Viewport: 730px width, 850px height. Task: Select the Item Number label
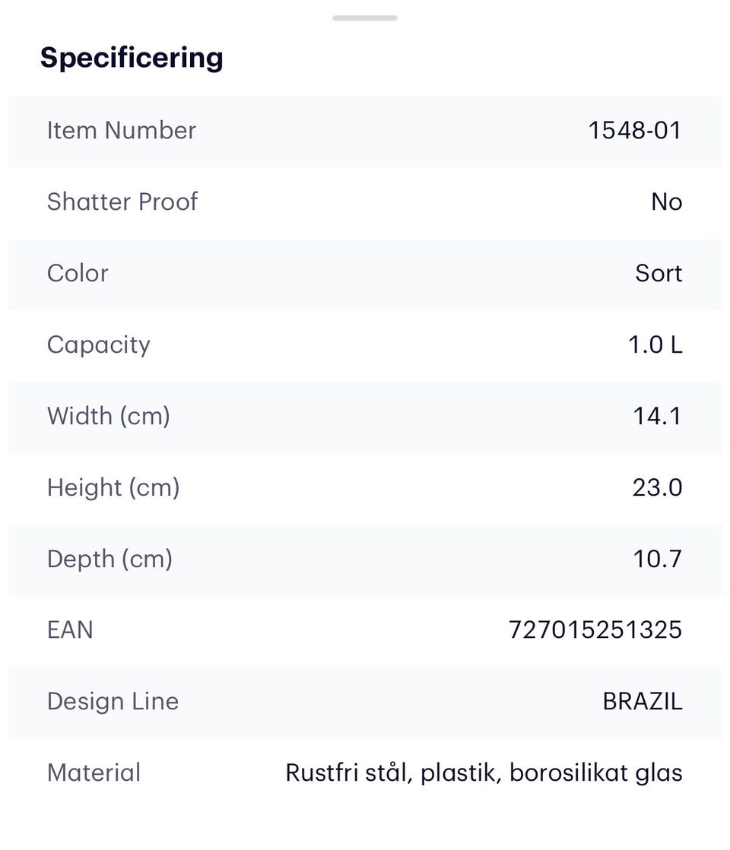pyautogui.click(x=122, y=131)
